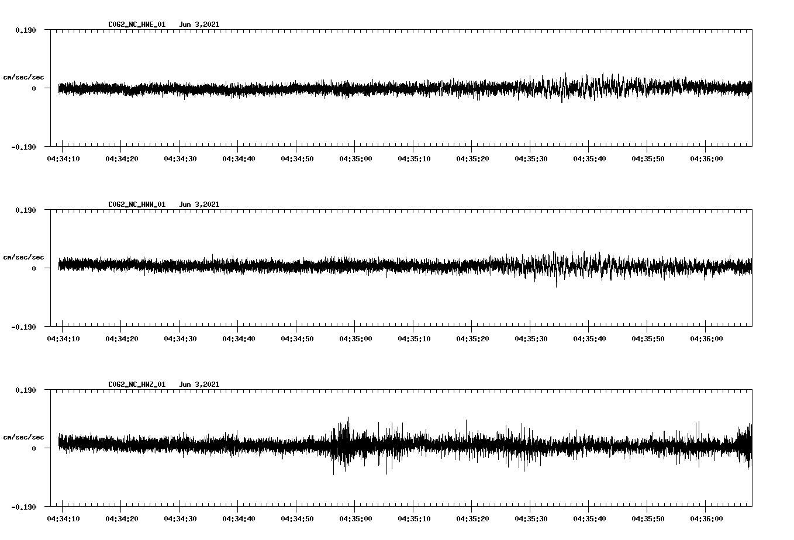Click the C062_NC_HNN_01 channel title
This screenshot has height=540, width=794.
point(137,205)
